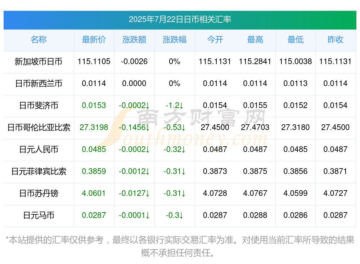Image resolution: width=360 pixels, height=264 pixels.
Task: Click the green latest price 0.3859
Action: click(x=94, y=171)
